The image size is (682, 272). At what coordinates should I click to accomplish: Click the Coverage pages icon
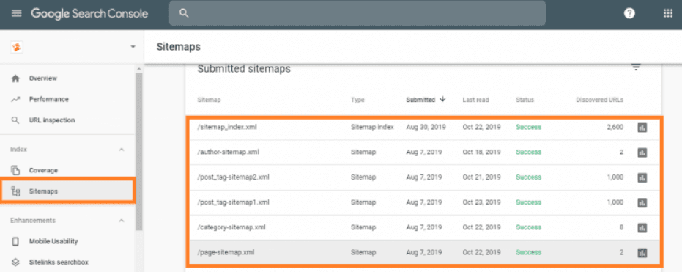15,170
